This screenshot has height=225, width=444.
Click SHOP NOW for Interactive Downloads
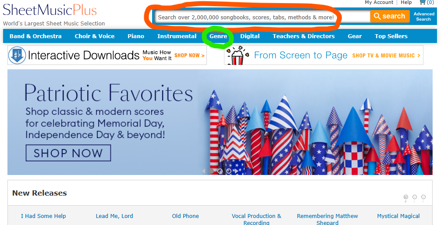point(189,56)
